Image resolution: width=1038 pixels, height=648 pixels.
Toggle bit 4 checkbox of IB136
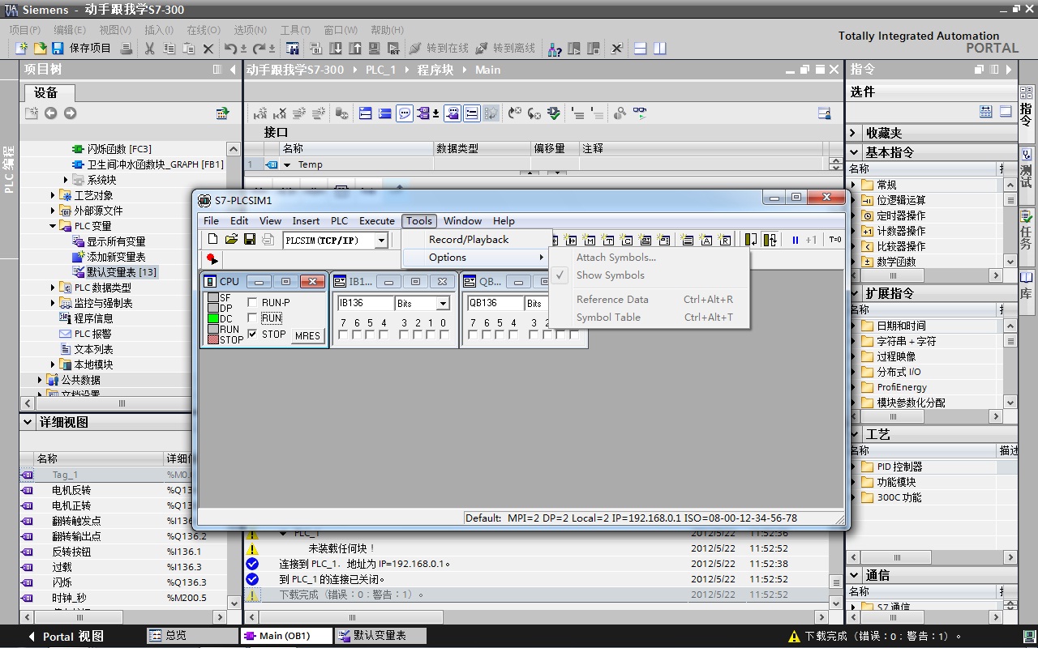[x=384, y=335]
